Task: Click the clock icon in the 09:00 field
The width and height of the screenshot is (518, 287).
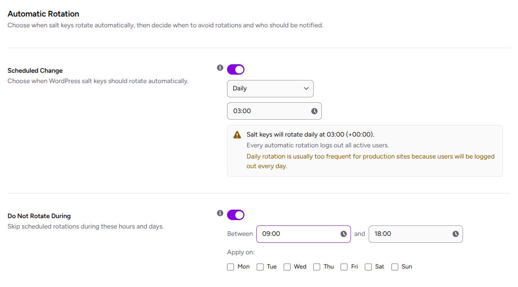Action: click(344, 234)
